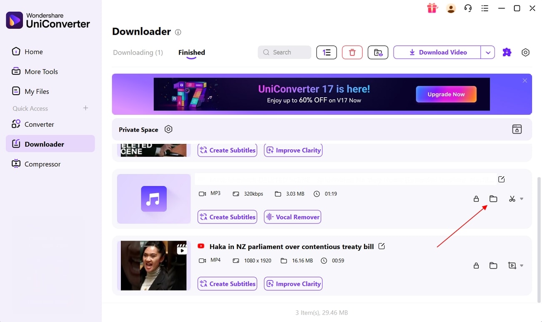Open the main menu list icon in title bar
The height and width of the screenshot is (322, 542).
click(x=485, y=8)
